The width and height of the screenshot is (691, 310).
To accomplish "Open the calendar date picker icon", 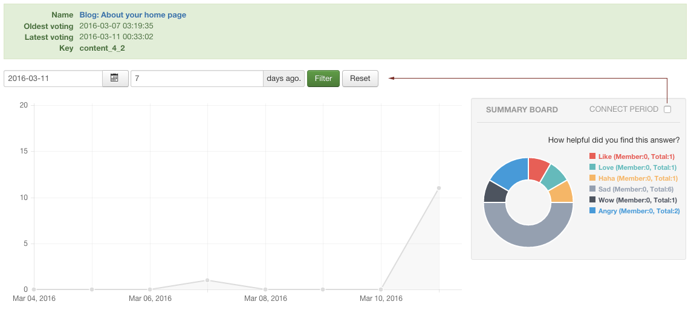I will click(115, 79).
